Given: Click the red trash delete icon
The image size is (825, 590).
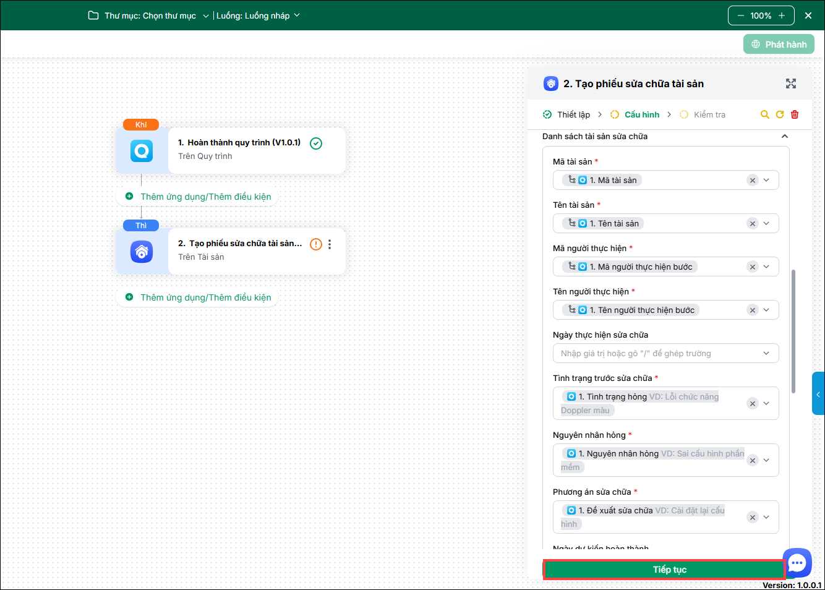Looking at the screenshot, I should (x=795, y=114).
